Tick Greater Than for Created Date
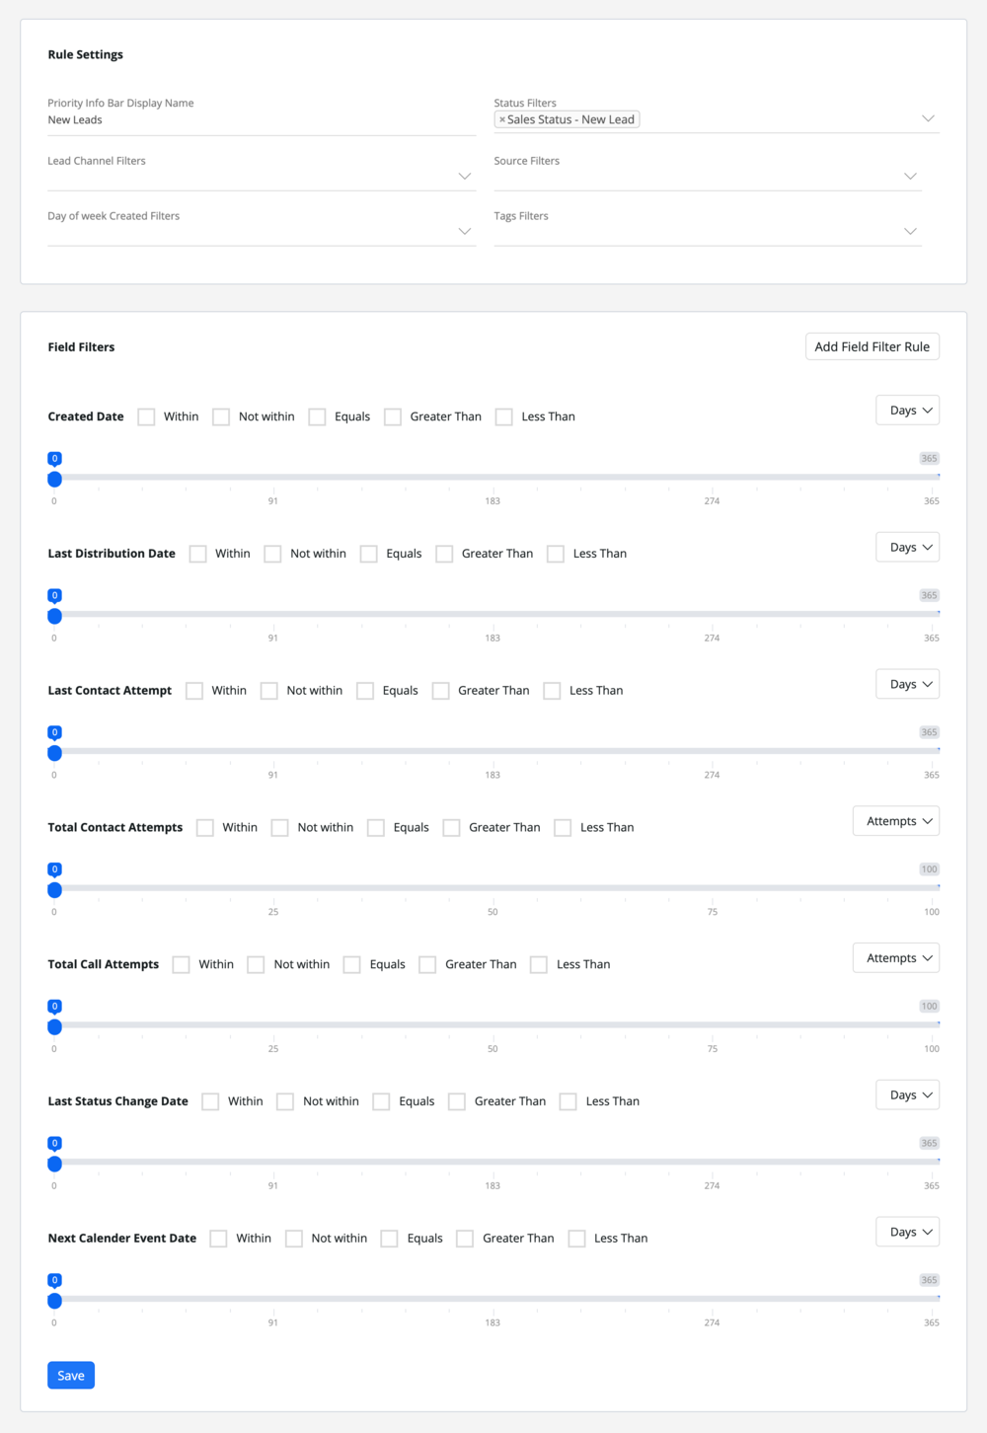 [393, 416]
